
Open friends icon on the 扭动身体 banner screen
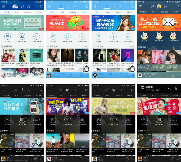click(x=74, y=7)
